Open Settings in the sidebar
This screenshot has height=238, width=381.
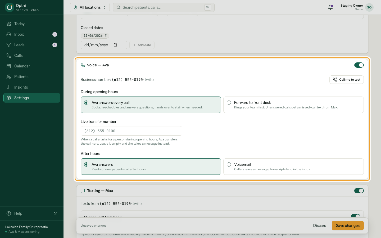pyautogui.click(x=32, y=98)
